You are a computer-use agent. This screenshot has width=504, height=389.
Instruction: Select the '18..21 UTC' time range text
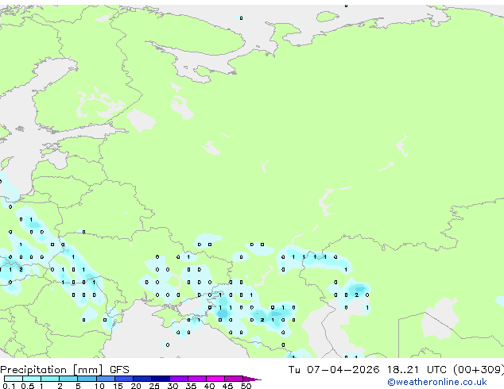417,370
